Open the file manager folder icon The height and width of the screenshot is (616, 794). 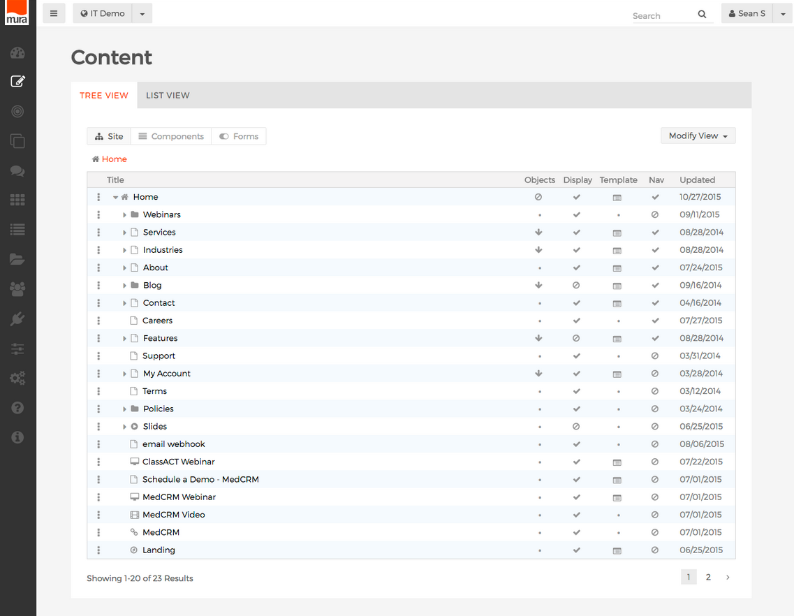(x=17, y=259)
